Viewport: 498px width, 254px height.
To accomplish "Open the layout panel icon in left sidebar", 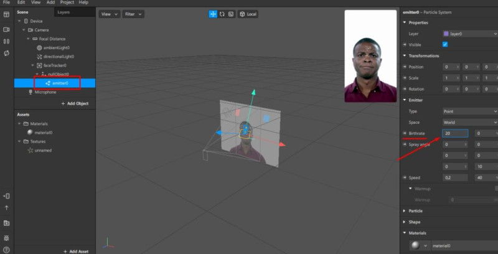I will click(6, 14).
